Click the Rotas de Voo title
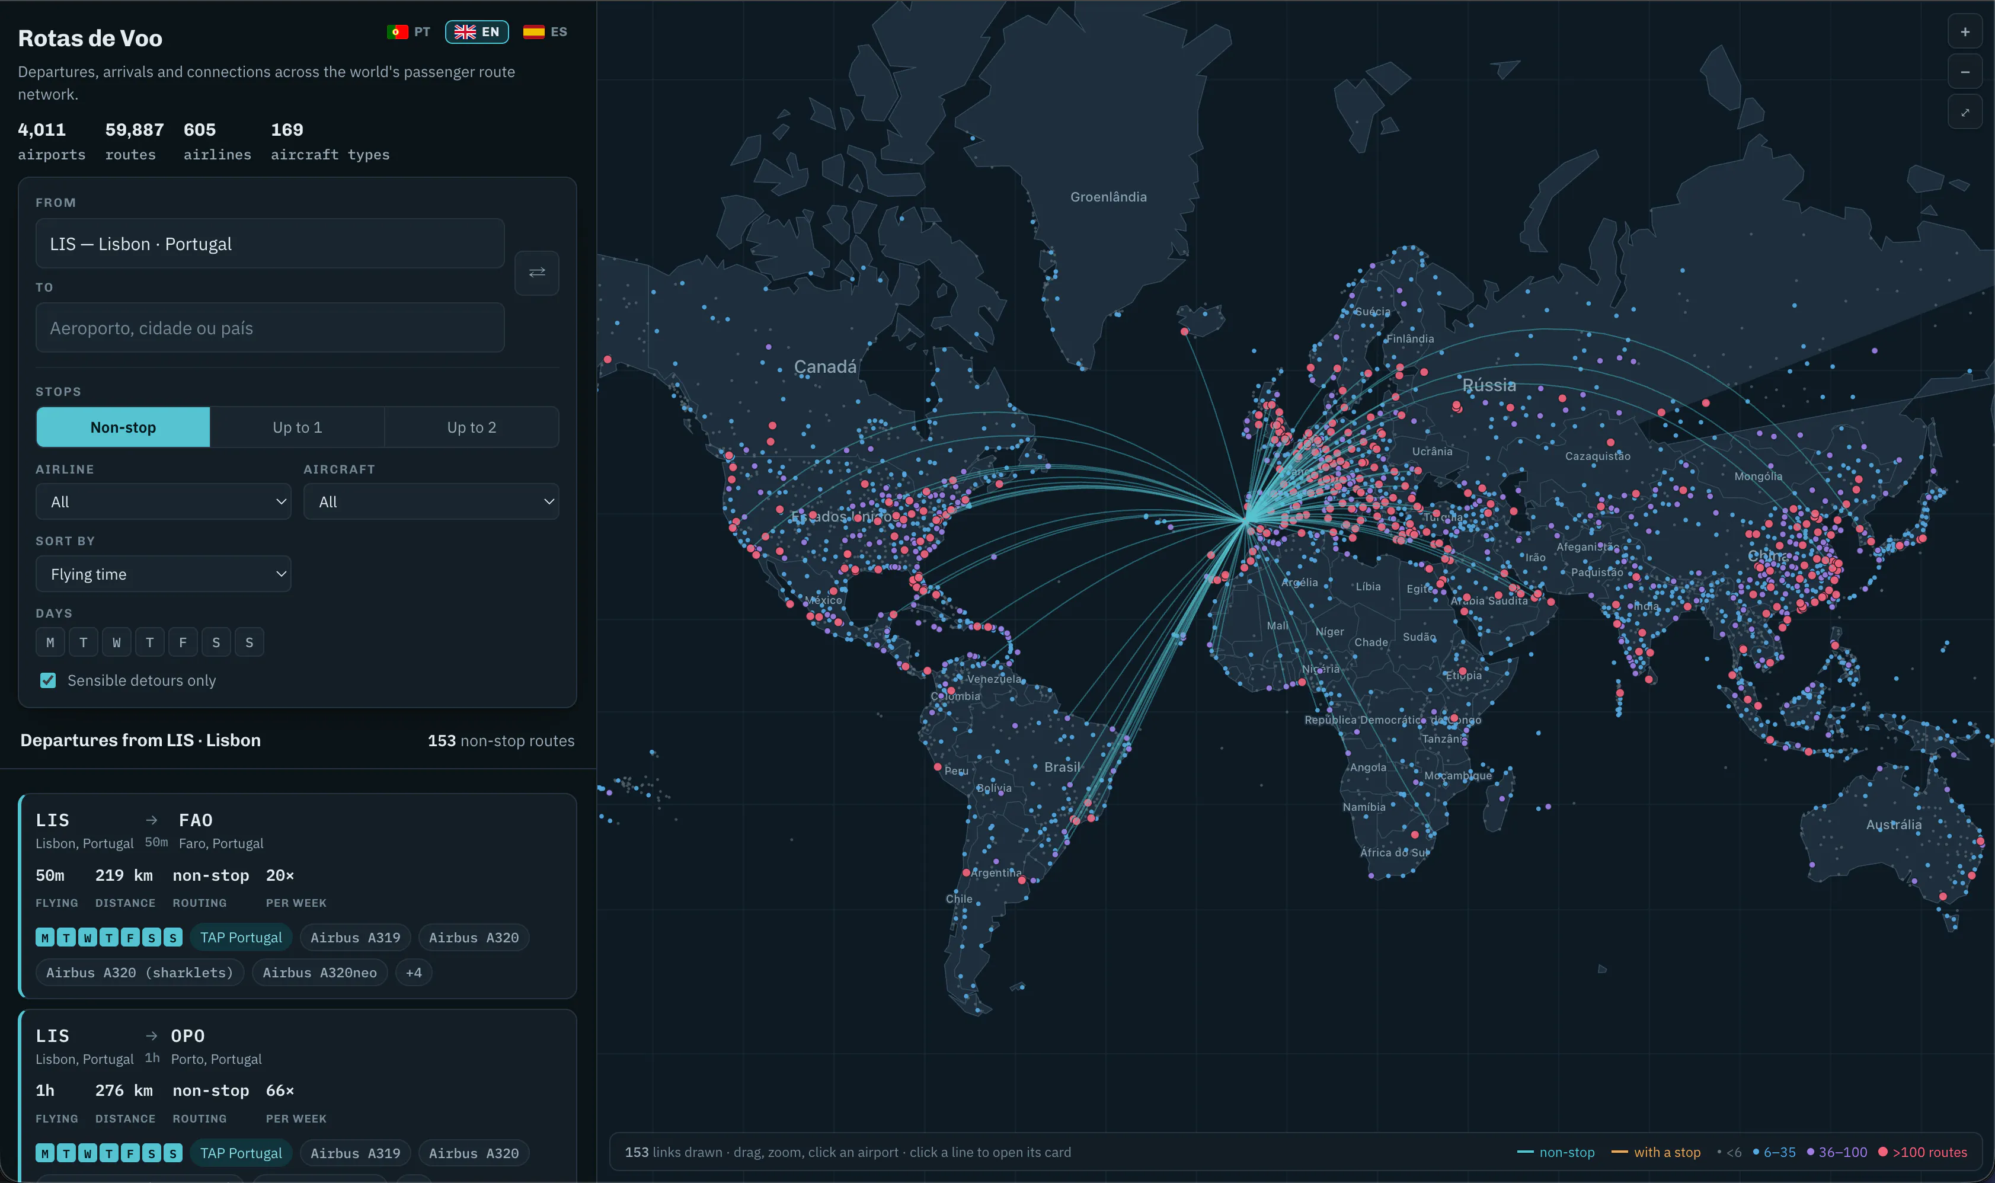This screenshot has height=1183, width=1995. point(90,39)
